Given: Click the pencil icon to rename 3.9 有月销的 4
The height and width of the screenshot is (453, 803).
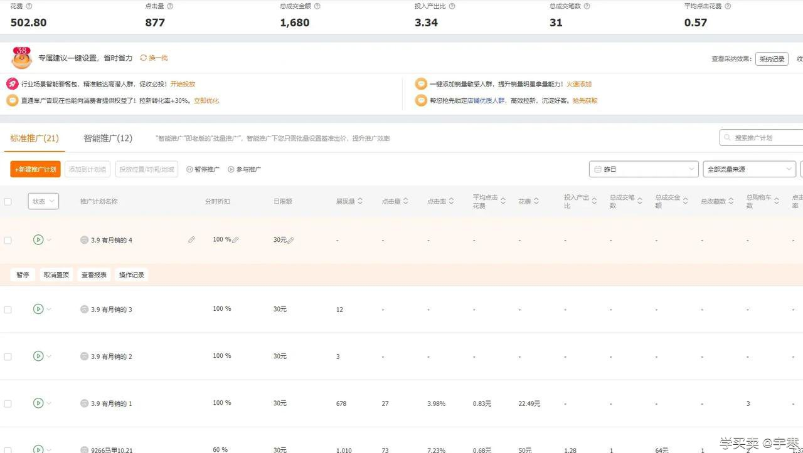Looking at the screenshot, I should click(191, 239).
